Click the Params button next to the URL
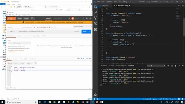Viewport: 185px width, 104px height. pos(77,31)
